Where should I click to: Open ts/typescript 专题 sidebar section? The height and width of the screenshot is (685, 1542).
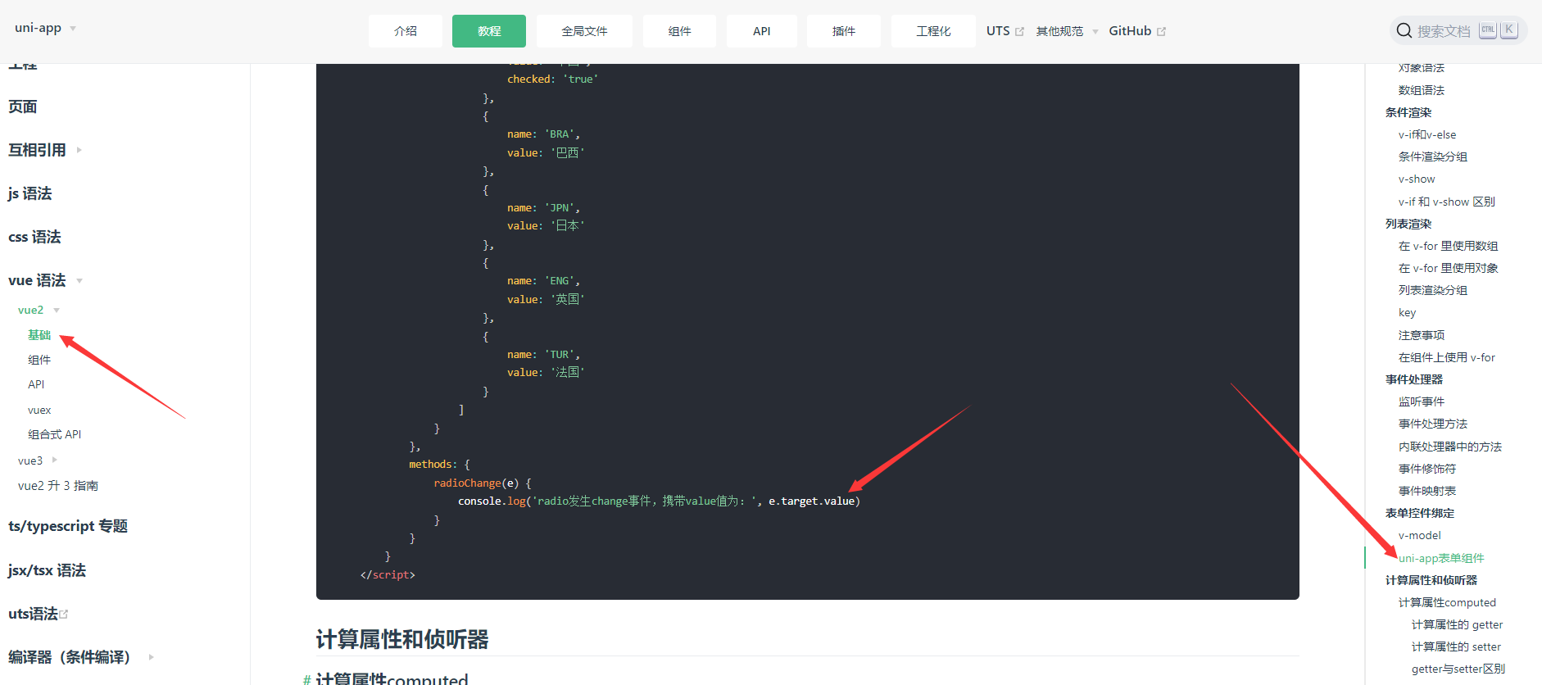click(x=68, y=526)
